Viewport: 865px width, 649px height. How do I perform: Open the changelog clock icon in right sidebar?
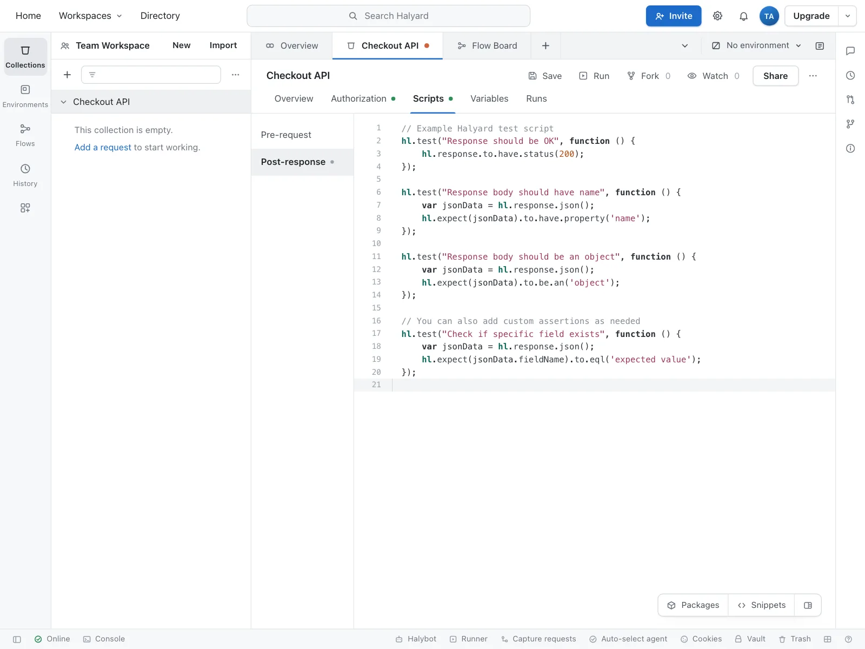[x=850, y=75]
